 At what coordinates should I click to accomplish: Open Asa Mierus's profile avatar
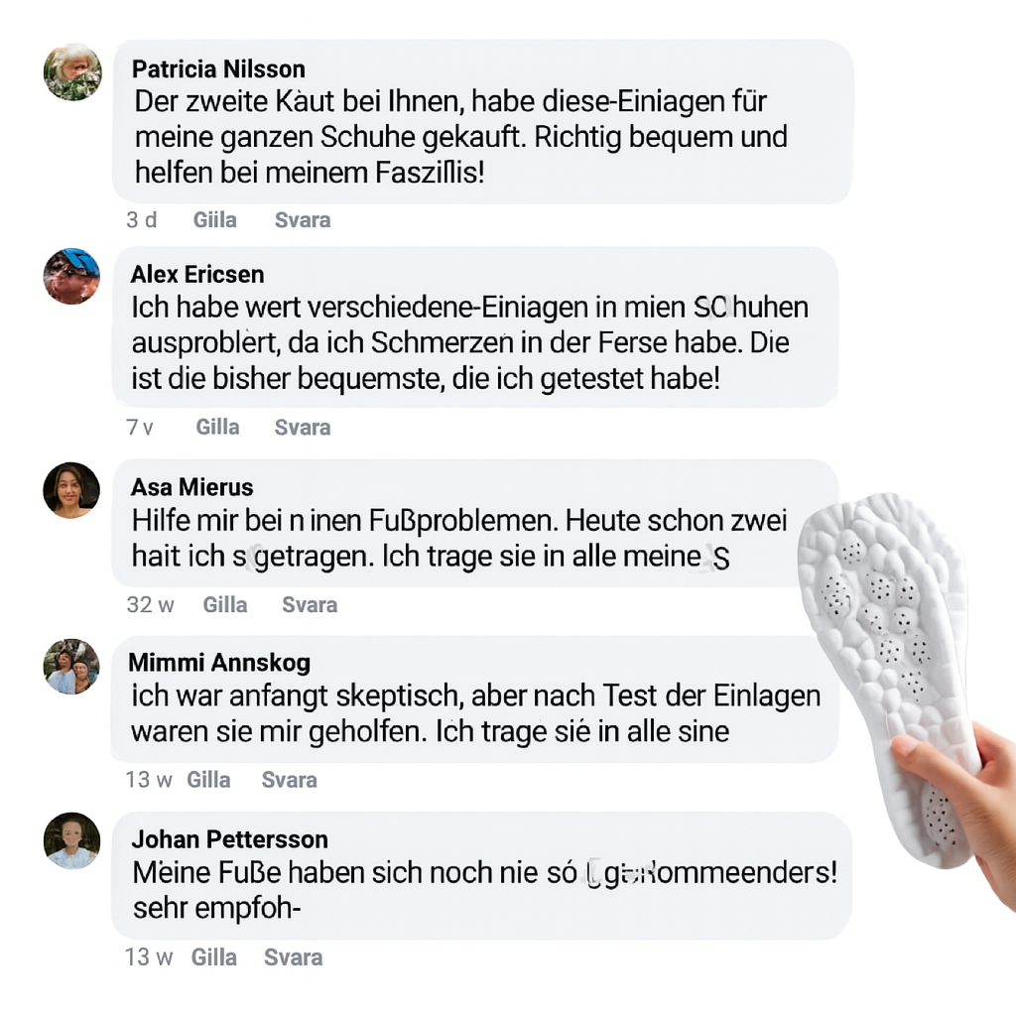(x=71, y=490)
